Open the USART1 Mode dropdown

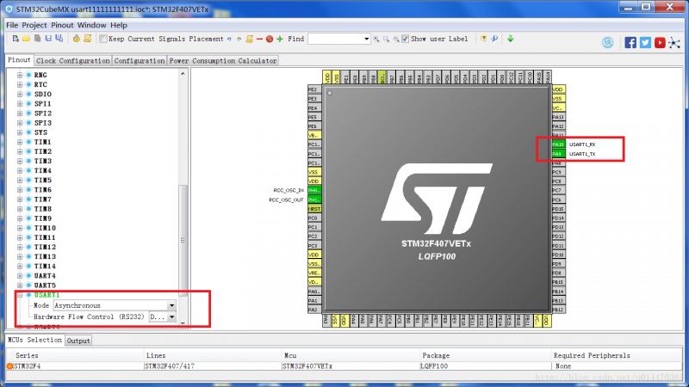click(115, 305)
